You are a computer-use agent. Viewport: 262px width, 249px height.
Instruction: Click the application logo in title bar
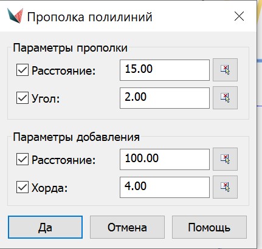pos(15,16)
